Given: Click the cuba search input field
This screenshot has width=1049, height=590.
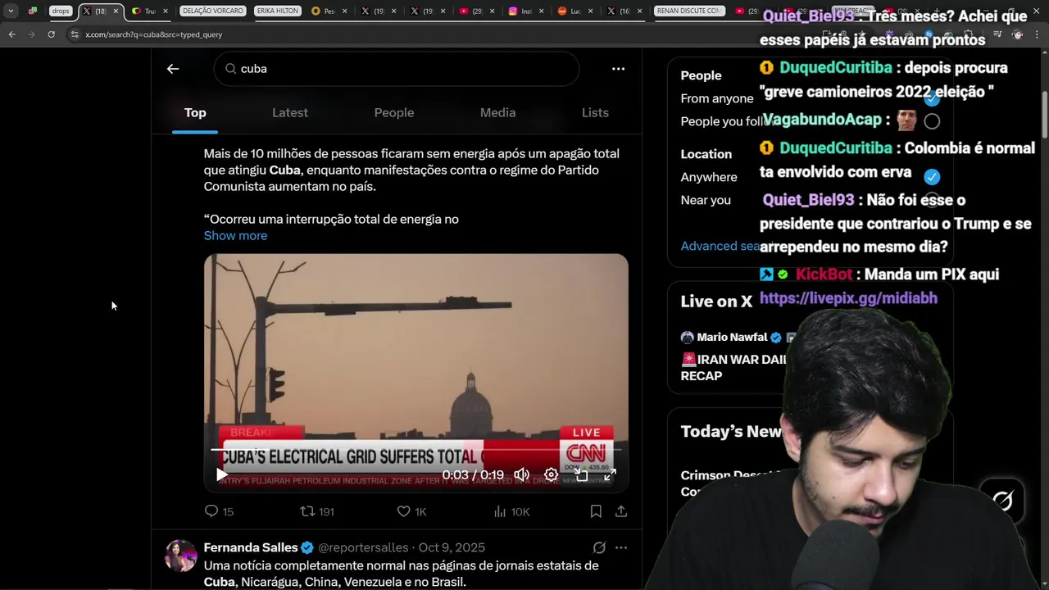Looking at the screenshot, I should 397,69.
